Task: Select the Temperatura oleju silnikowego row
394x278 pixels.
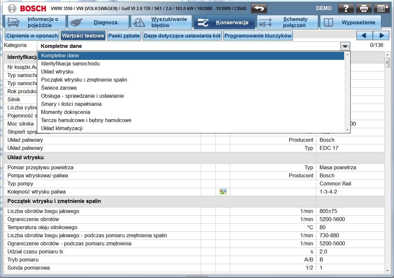Action: [x=194, y=227]
